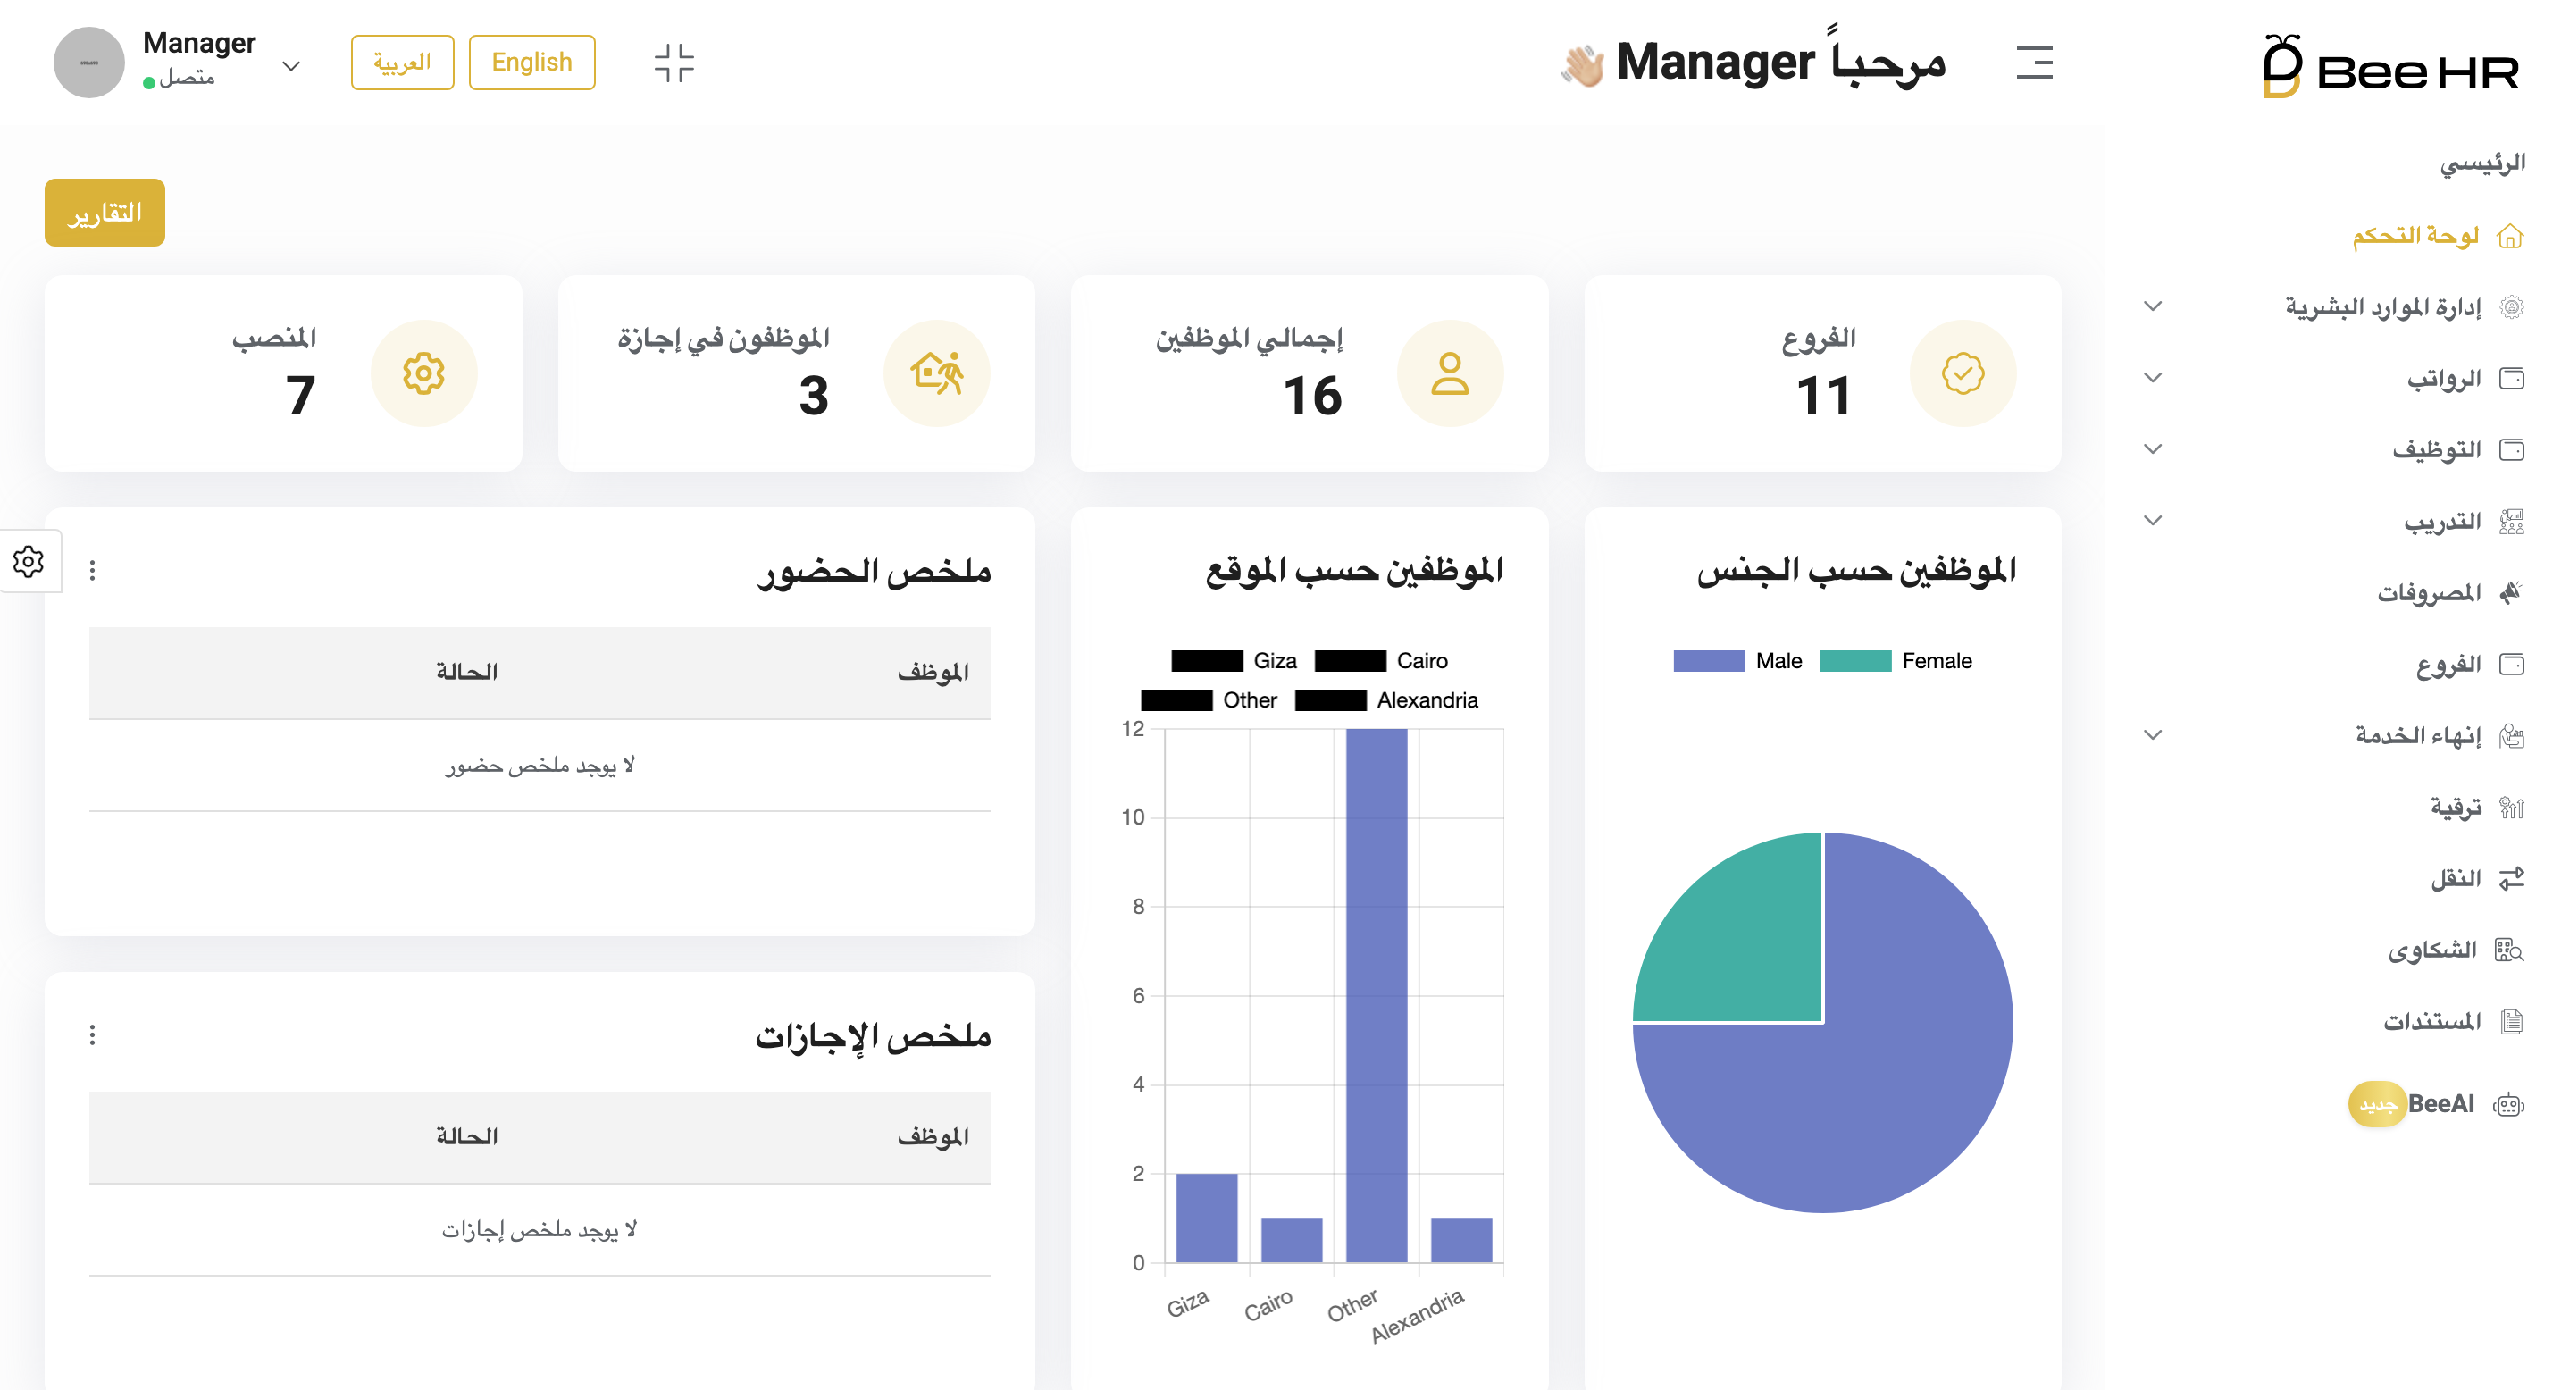Open the Manager profile dropdown arrow
Viewport: 2561px width, 1390px height.
(x=290, y=65)
